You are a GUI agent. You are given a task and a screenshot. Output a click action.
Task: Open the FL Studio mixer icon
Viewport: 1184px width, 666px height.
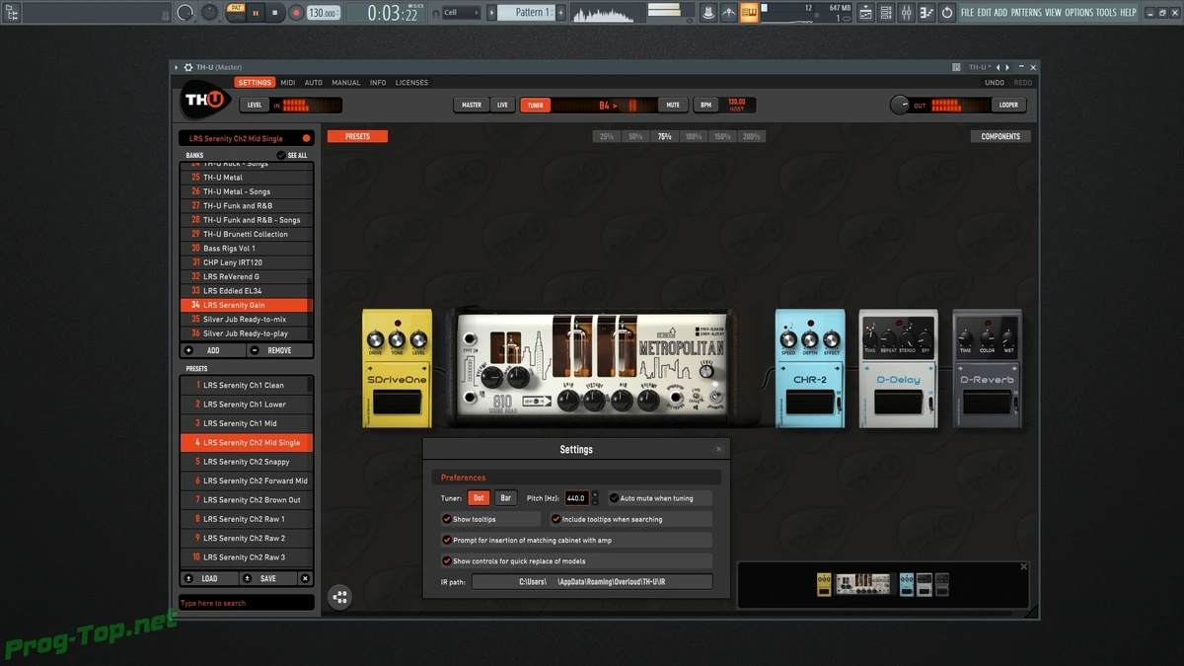[x=907, y=13]
